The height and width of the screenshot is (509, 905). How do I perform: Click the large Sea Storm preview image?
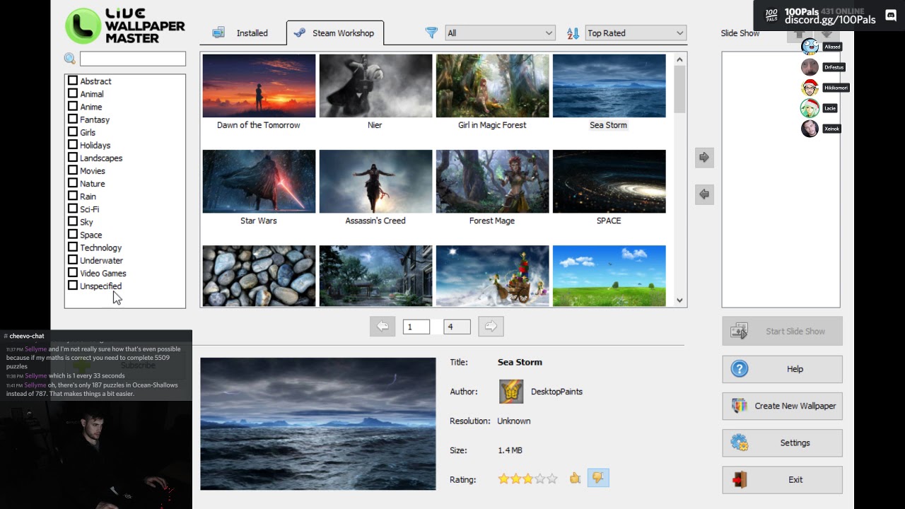pos(318,424)
